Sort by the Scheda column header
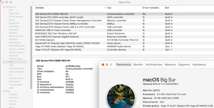 [x=70, y=8]
